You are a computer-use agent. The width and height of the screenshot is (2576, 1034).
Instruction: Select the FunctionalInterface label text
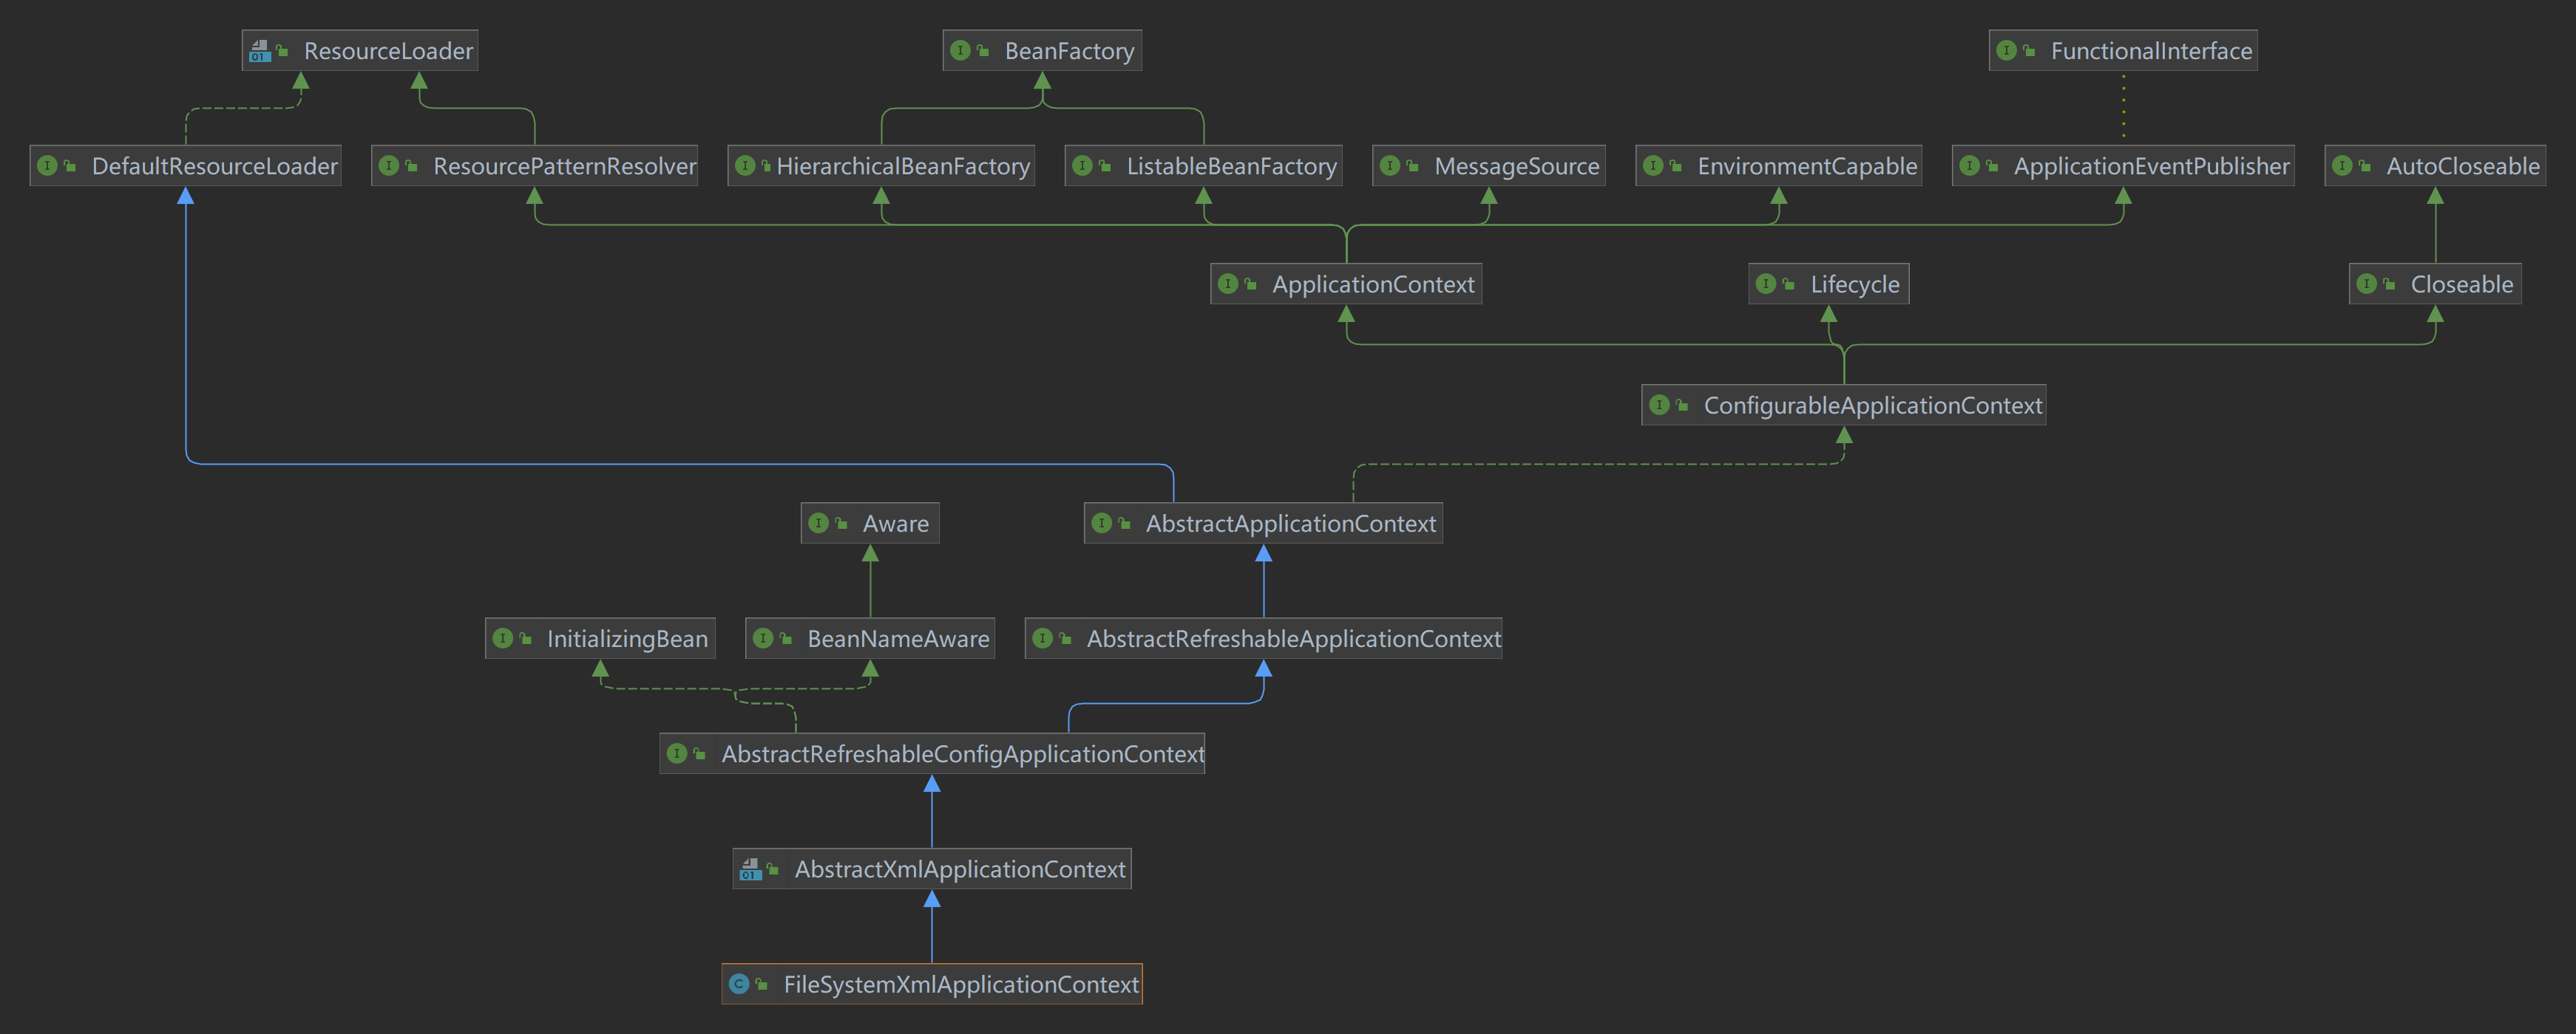pyautogui.click(x=2151, y=51)
